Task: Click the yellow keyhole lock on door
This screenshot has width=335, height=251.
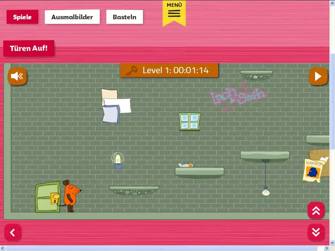Action: (55, 198)
